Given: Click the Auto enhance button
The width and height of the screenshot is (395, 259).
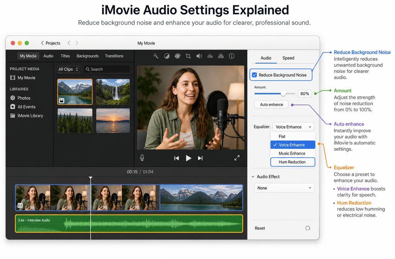Looking at the screenshot, I should click(271, 104).
